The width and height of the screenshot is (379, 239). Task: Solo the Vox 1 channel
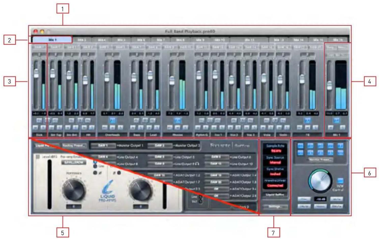222,128
